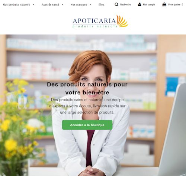The width and height of the screenshot is (186, 176).
Task: Click the green Accéder à la boutique button
Action: tap(87, 125)
